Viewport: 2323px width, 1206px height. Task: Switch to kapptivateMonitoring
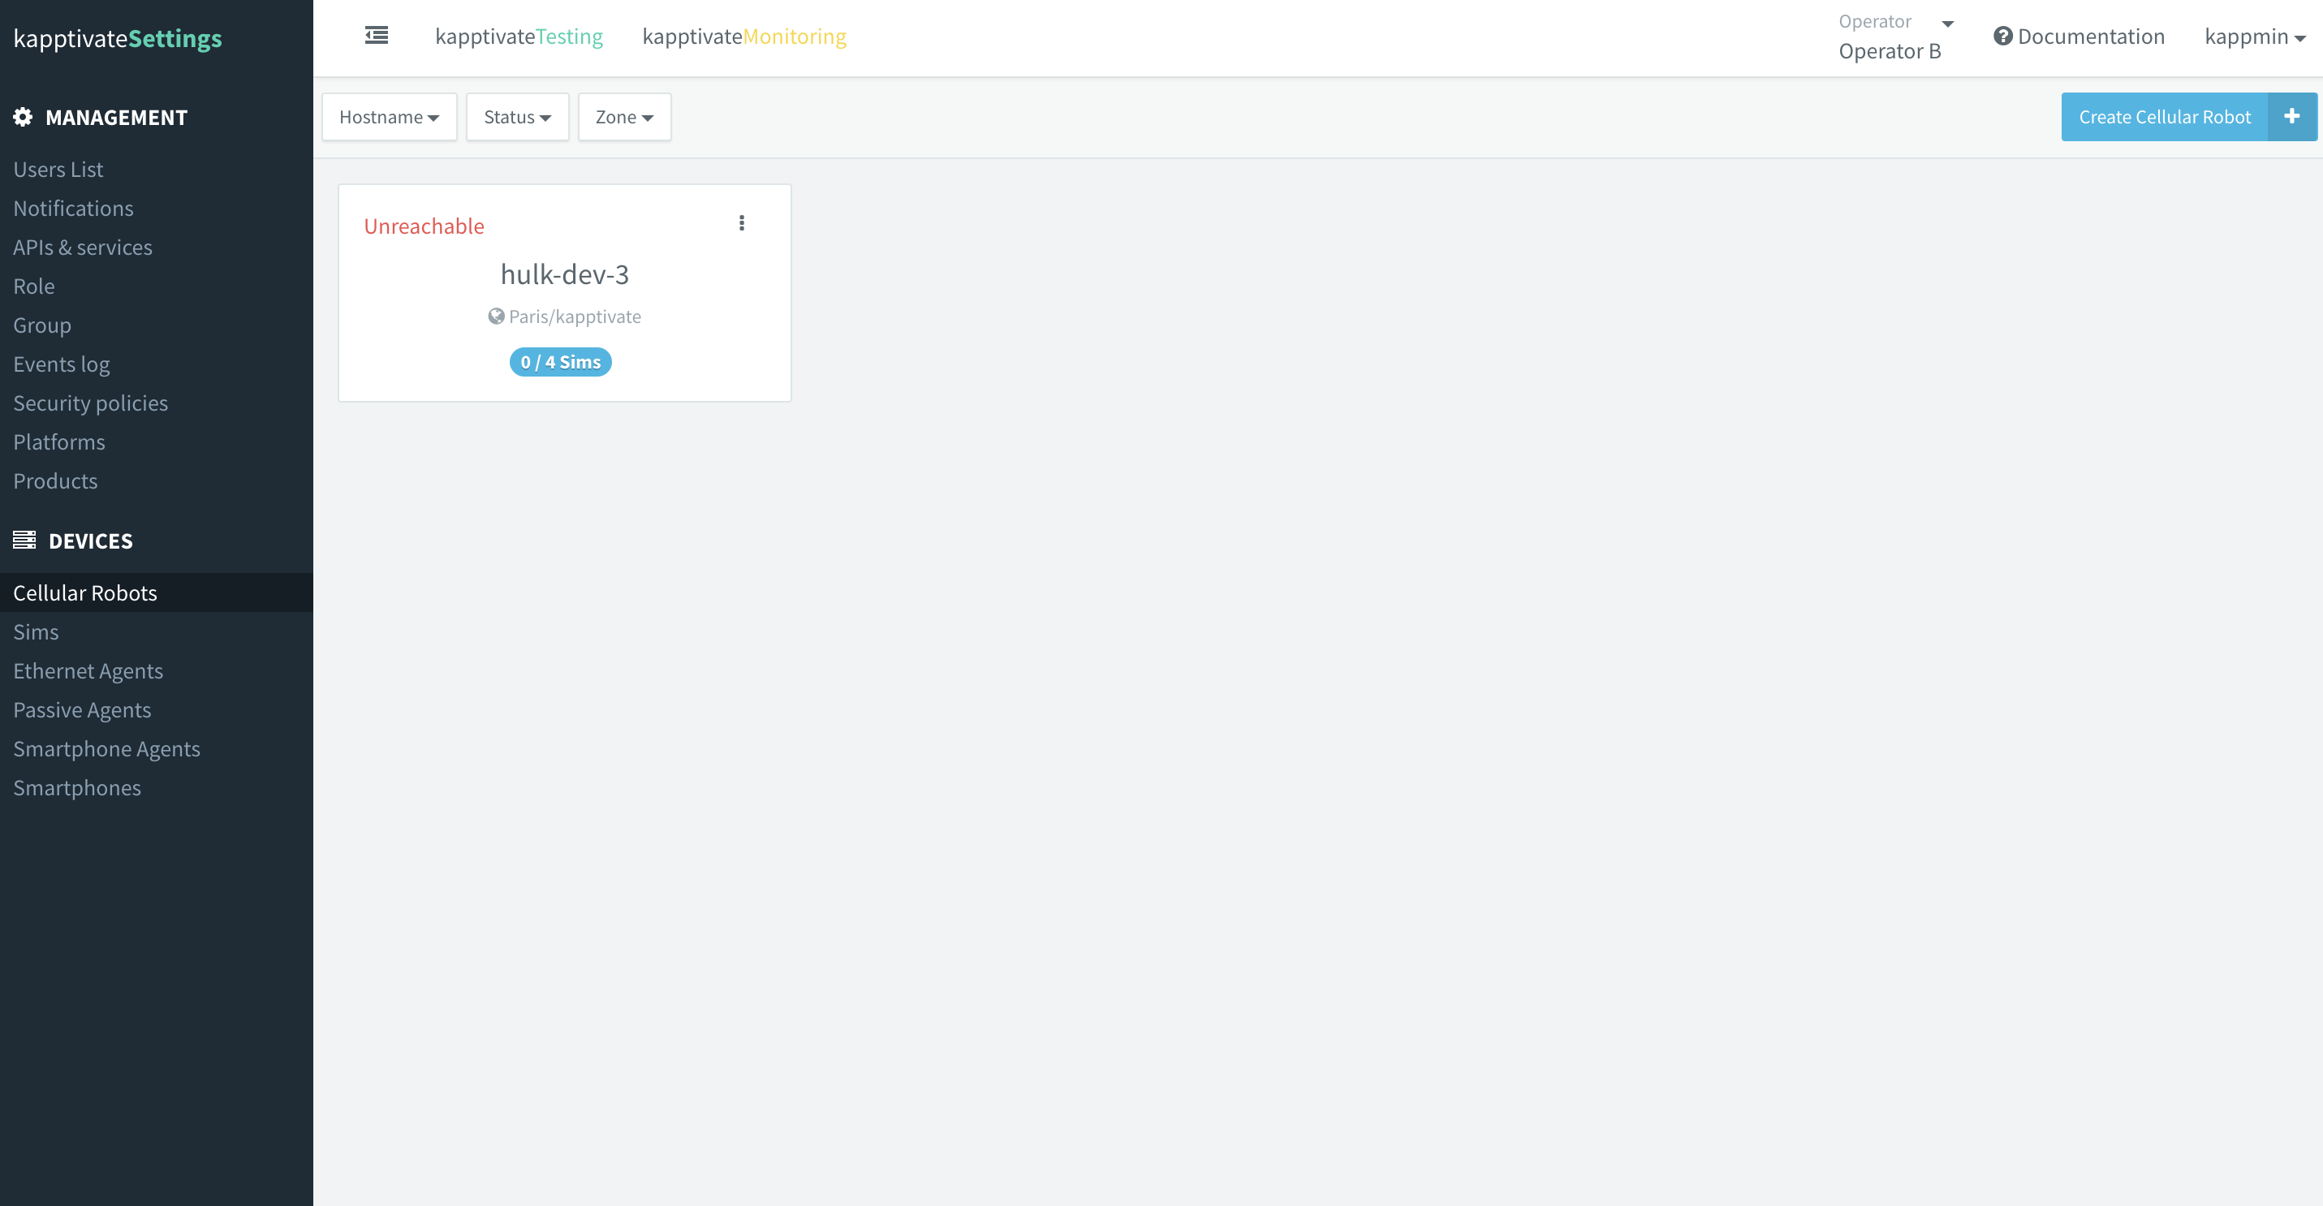744,37
